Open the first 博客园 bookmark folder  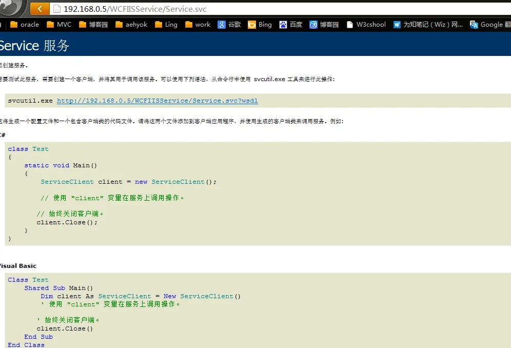click(x=93, y=24)
